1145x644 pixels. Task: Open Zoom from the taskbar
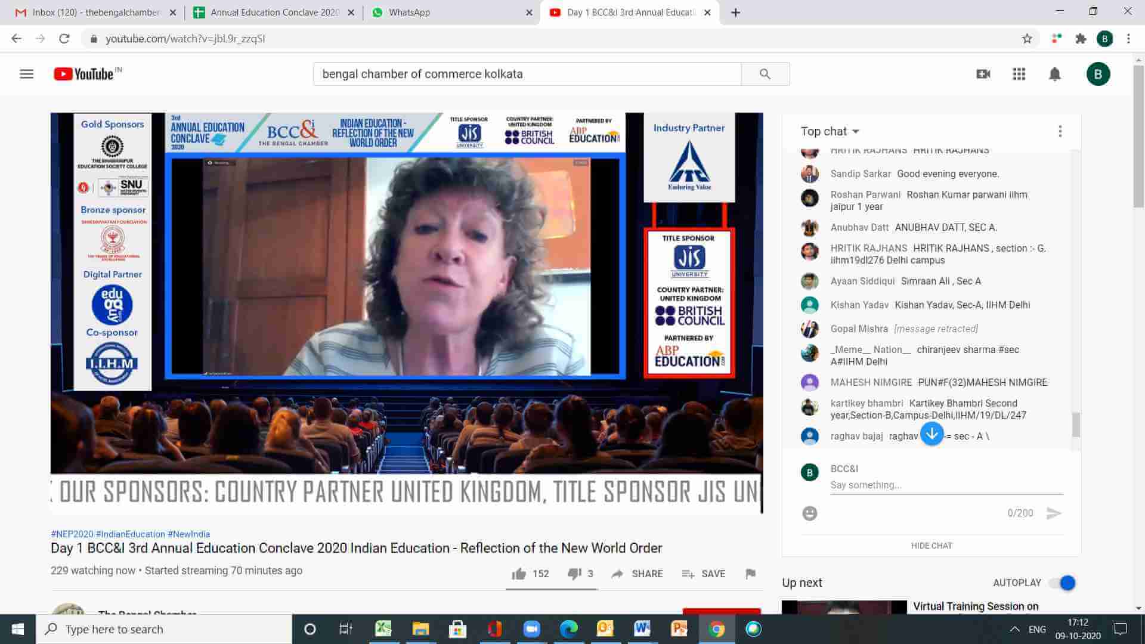(x=531, y=629)
